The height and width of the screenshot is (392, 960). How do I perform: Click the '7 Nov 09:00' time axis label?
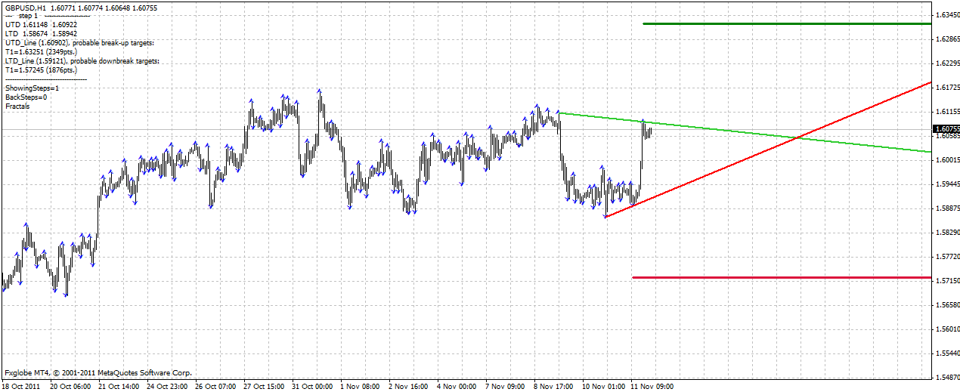point(506,386)
